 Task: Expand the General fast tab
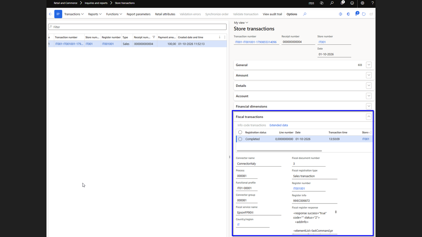pyautogui.click(x=369, y=65)
